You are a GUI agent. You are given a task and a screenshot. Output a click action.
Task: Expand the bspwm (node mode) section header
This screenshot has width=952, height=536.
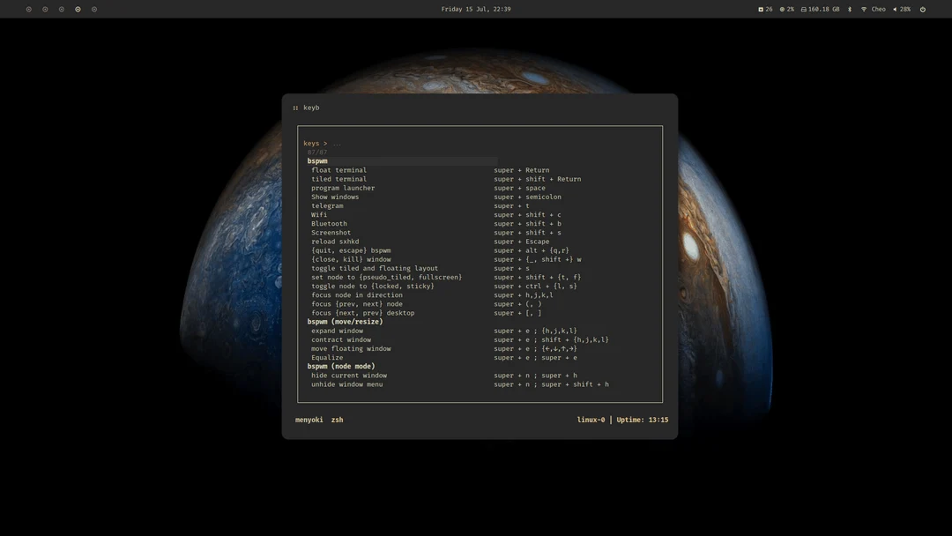click(341, 366)
